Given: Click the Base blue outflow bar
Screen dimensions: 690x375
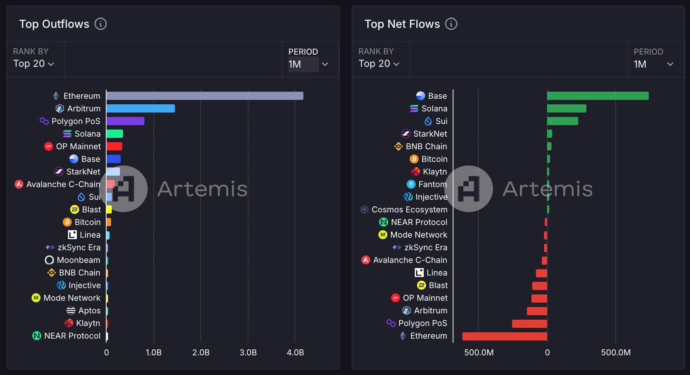Looking at the screenshot, I should click(113, 159).
